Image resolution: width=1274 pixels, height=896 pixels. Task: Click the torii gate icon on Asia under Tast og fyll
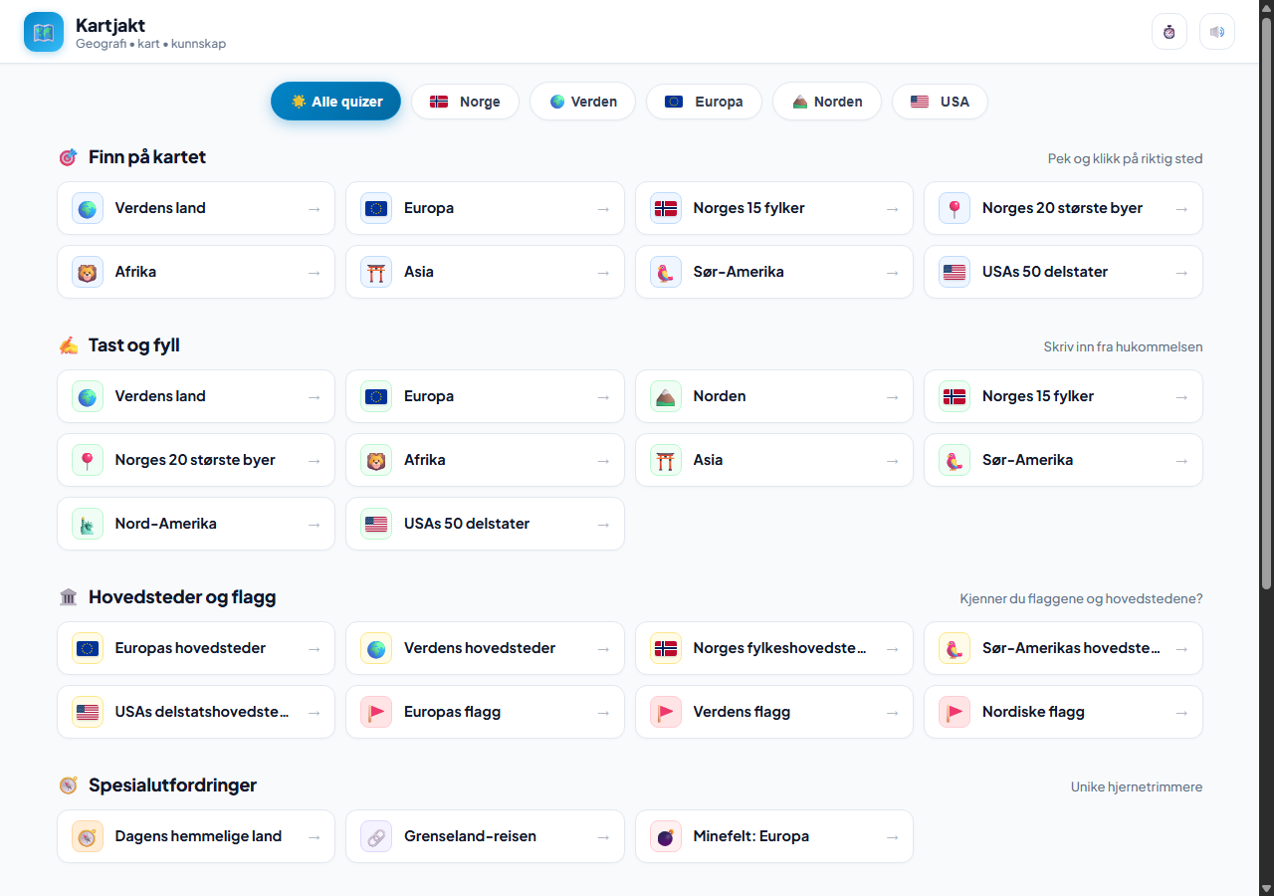point(666,460)
